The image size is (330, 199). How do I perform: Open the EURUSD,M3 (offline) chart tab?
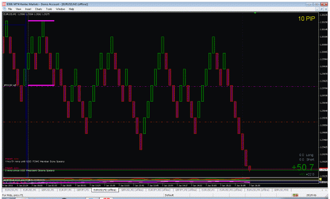[x=231, y=190]
